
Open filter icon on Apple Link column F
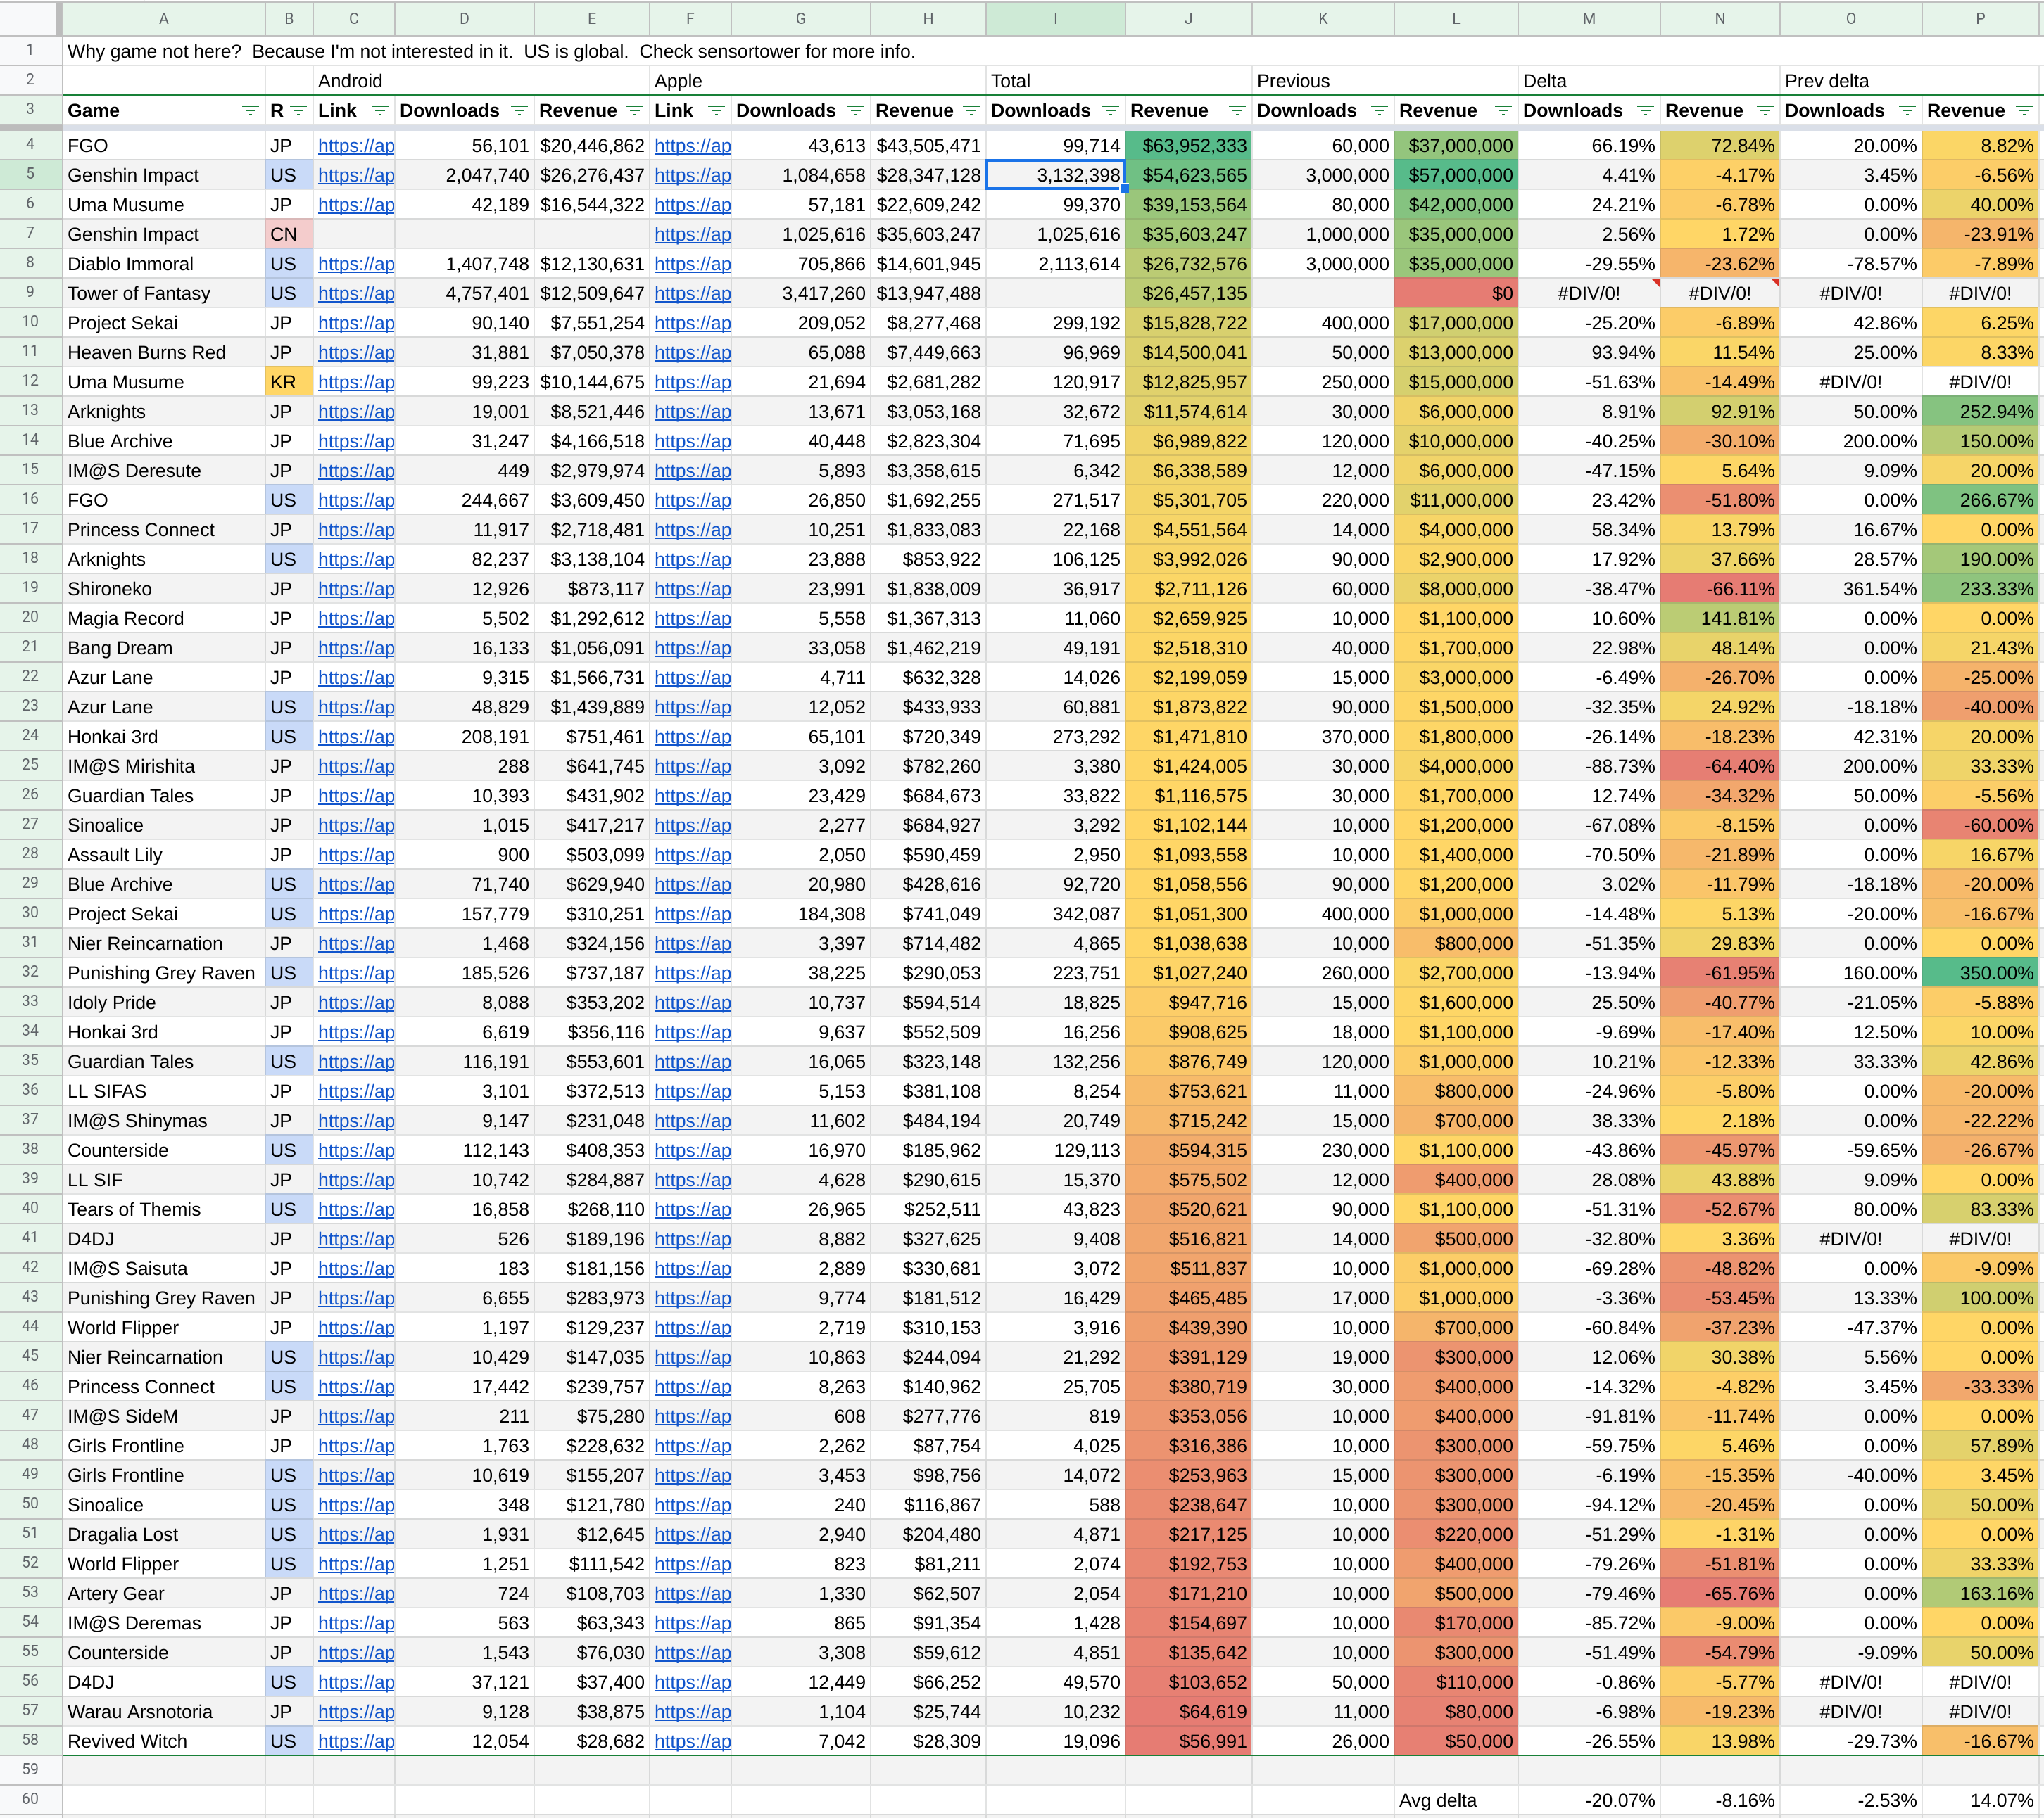click(715, 111)
